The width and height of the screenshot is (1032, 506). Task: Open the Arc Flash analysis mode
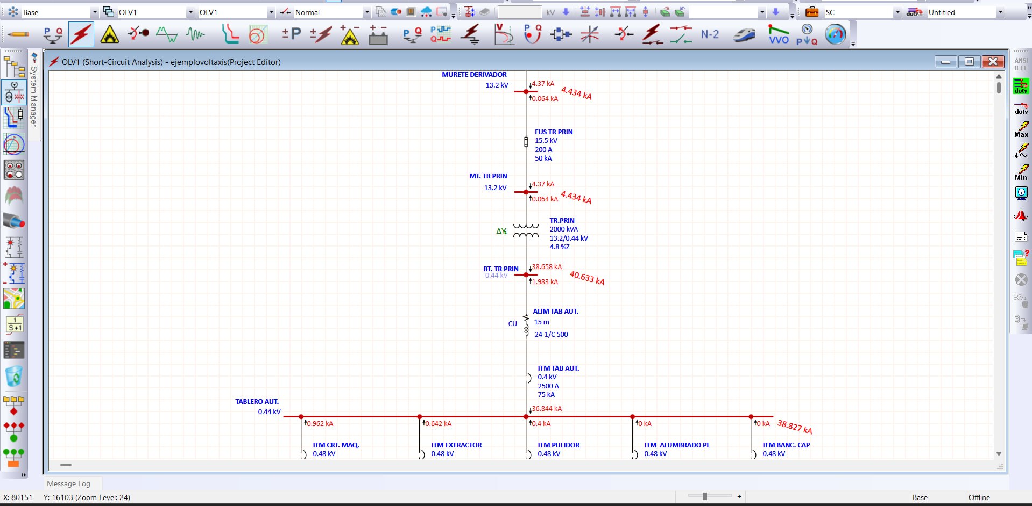tap(110, 35)
